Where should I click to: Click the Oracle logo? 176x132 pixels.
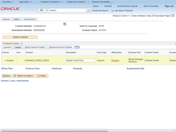(x=10, y=9)
